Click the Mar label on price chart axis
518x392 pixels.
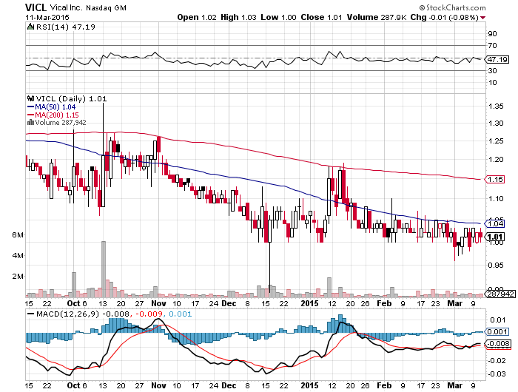tap(454, 303)
